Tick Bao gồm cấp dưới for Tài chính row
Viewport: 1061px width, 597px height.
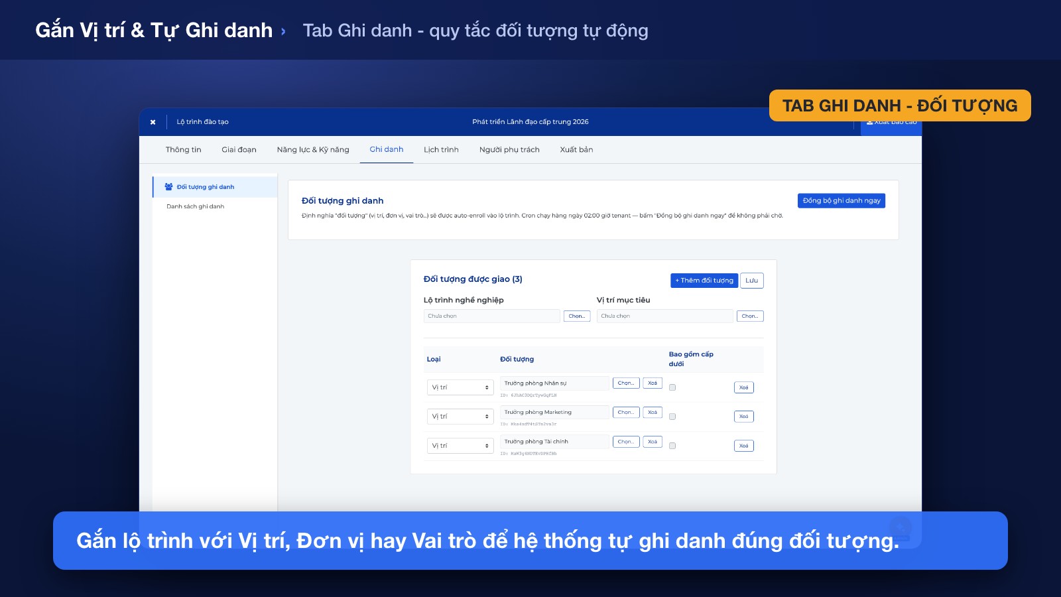[x=672, y=446]
